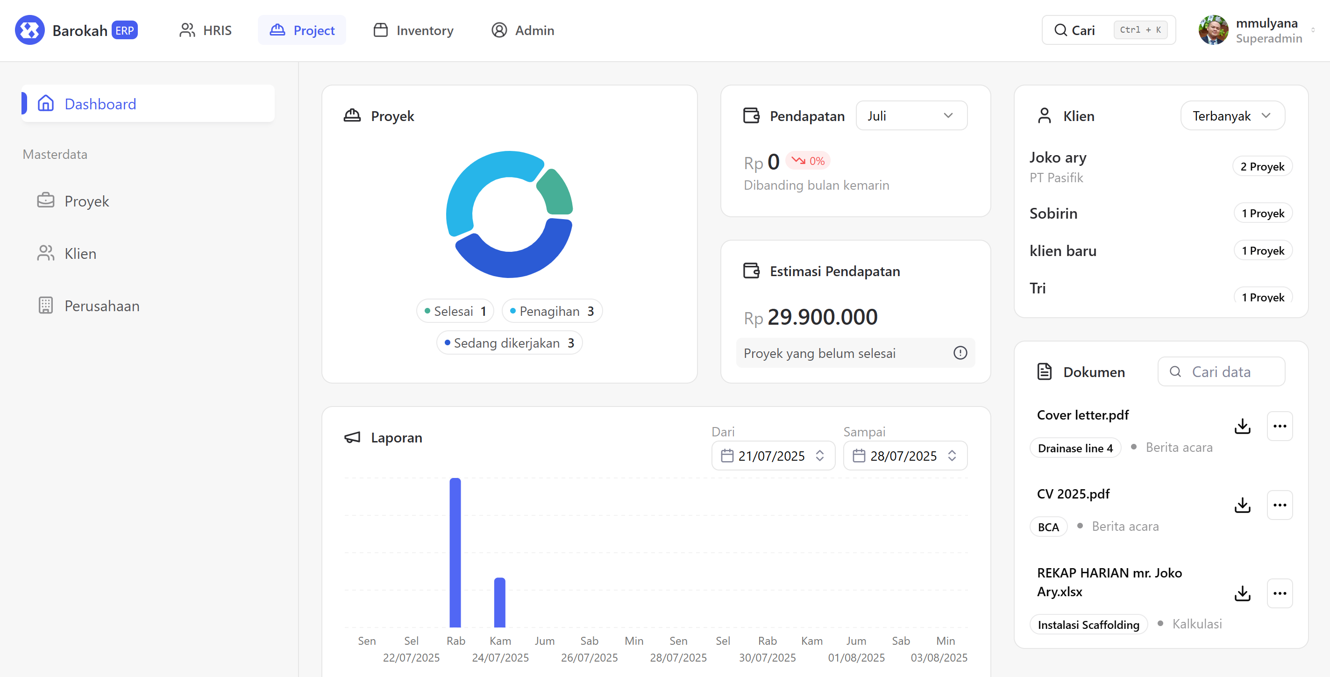The image size is (1330, 677).
Task: Download the REKAP HARIAN mr. Joko Ary.xlsx file
Action: coord(1242,593)
